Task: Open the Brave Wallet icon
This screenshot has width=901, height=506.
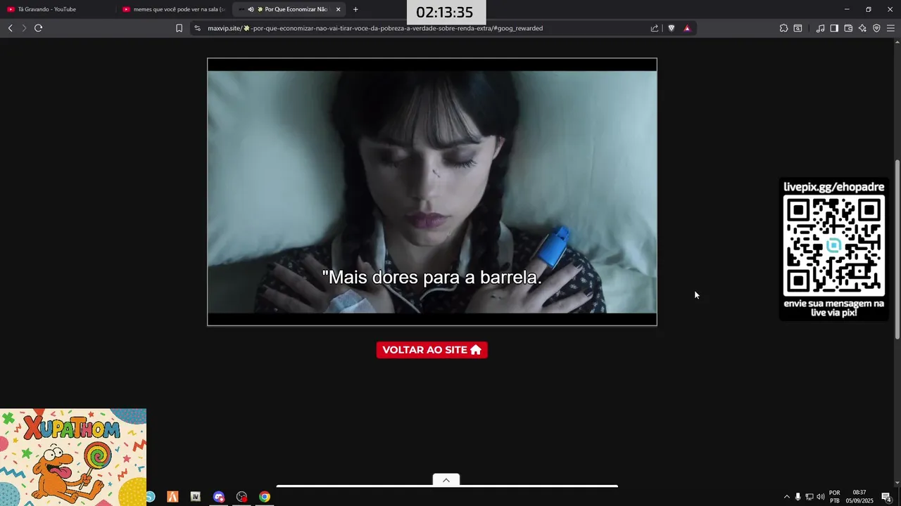Action: [848, 28]
